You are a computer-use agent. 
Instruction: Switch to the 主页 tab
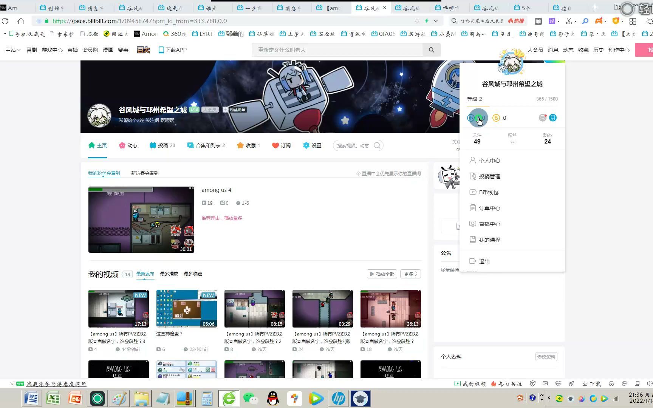pyautogui.click(x=97, y=145)
